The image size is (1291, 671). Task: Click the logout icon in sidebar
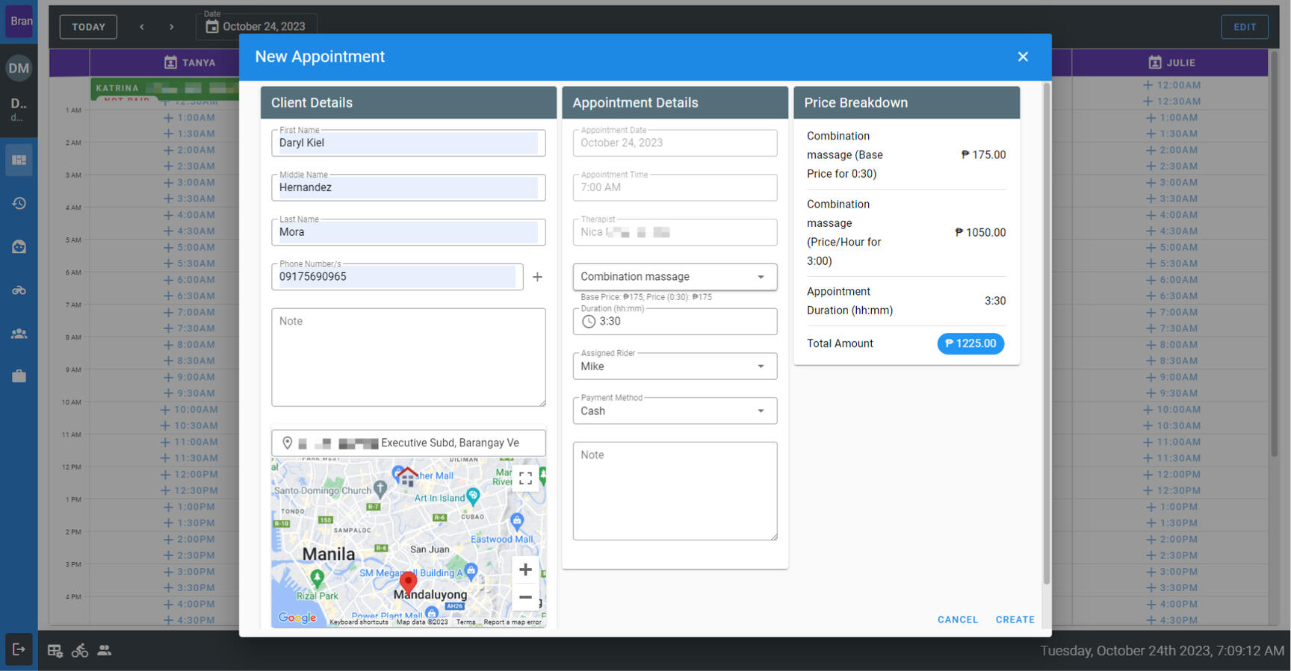19,649
